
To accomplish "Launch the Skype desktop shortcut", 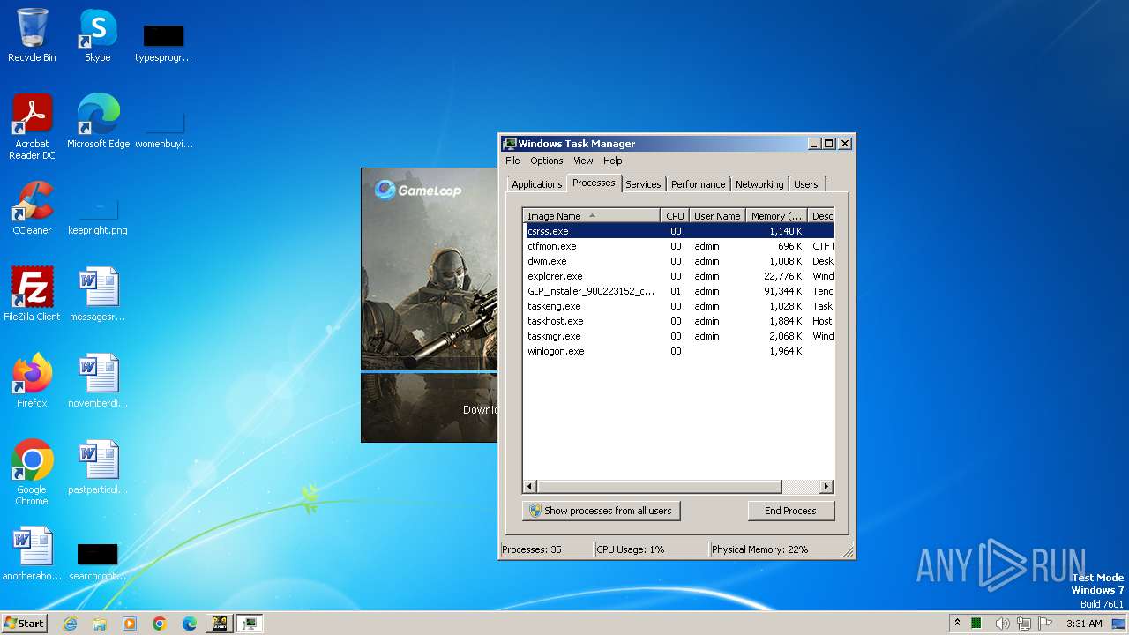I will point(97,35).
